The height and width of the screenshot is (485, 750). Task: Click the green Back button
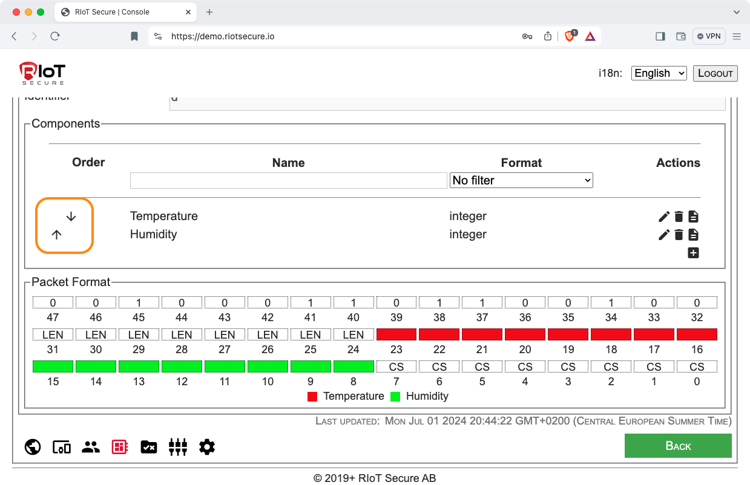pyautogui.click(x=678, y=446)
